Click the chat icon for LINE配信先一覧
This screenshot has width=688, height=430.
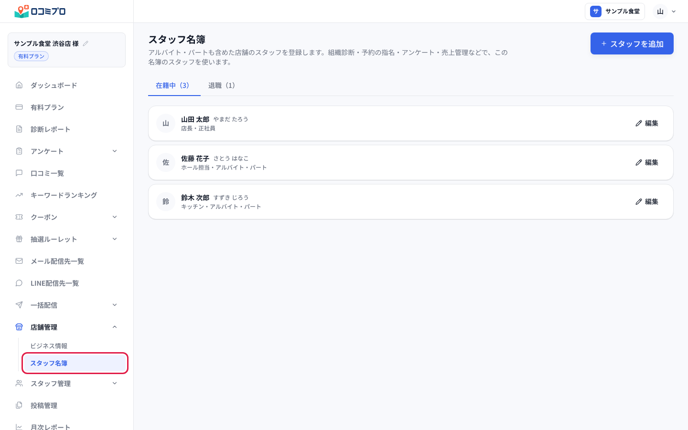(x=19, y=283)
